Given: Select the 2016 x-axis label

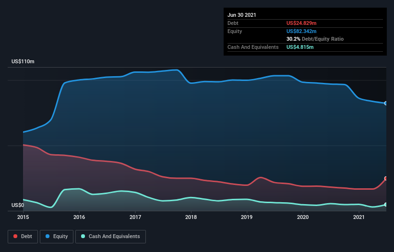Looking at the screenshot, I should (x=79, y=217).
